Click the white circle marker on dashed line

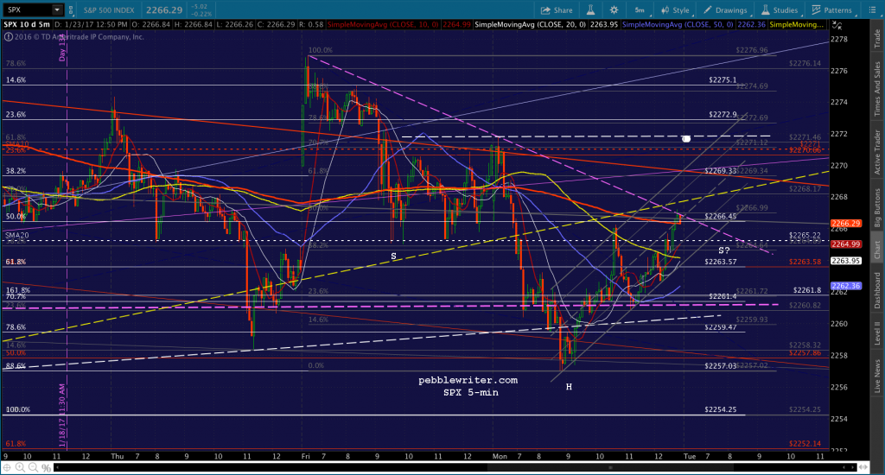[685, 139]
